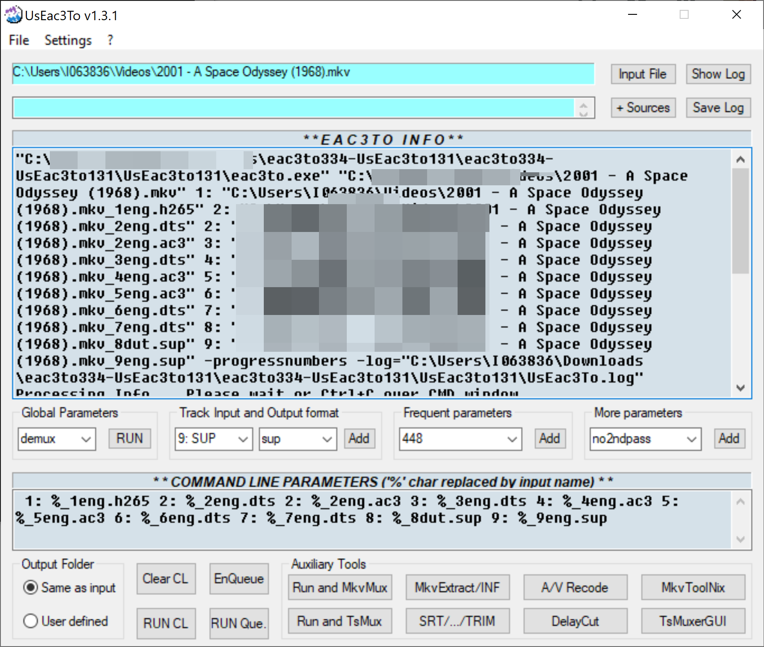The width and height of the screenshot is (764, 647).
Task: Click the RUN button in Global Parameters
Action: pyautogui.click(x=130, y=438)
